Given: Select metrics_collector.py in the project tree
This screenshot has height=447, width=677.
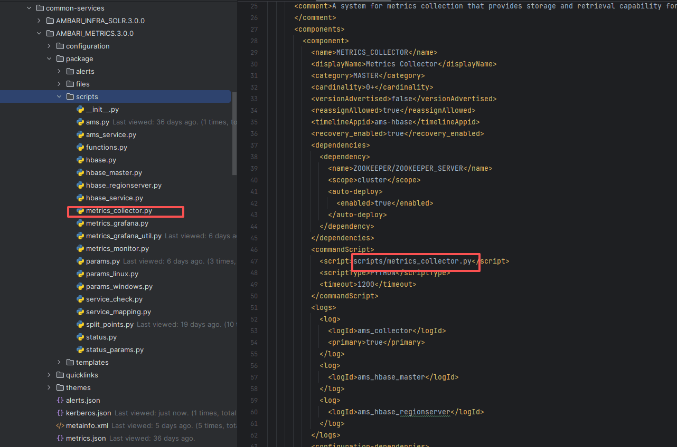Looking at the screenshot, I should (119, 211).
